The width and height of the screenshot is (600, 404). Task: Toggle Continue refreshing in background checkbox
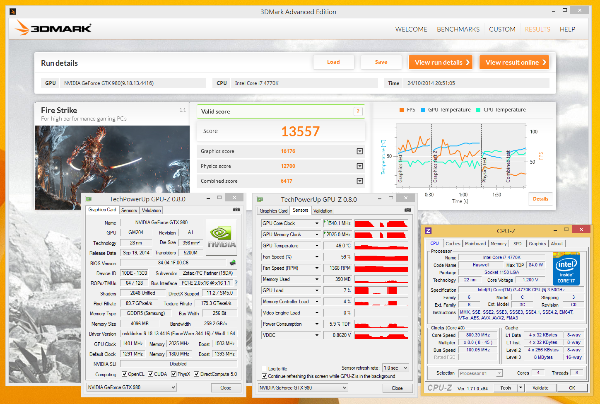265,376
